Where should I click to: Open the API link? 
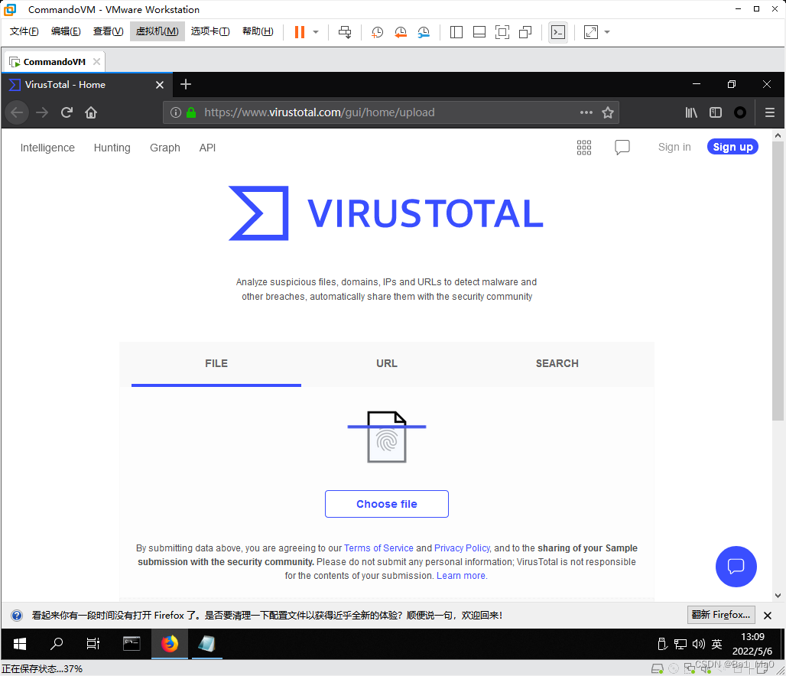[207, 148]
